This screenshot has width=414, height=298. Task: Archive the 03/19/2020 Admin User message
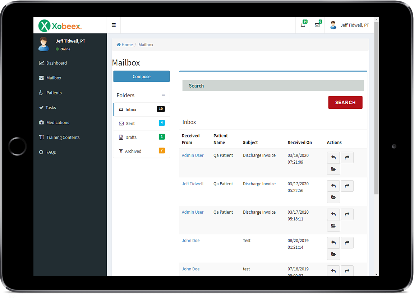point(333,169)
